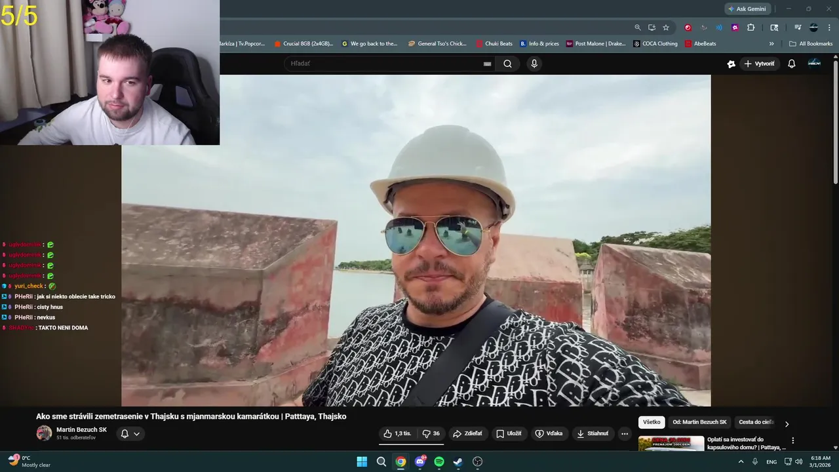Click Martin Bezuch SK channel avatar

[x=44, y=433]
